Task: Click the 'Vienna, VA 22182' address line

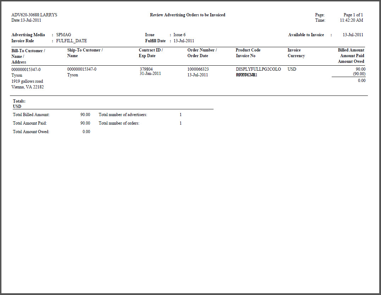Action: point(28,87)
